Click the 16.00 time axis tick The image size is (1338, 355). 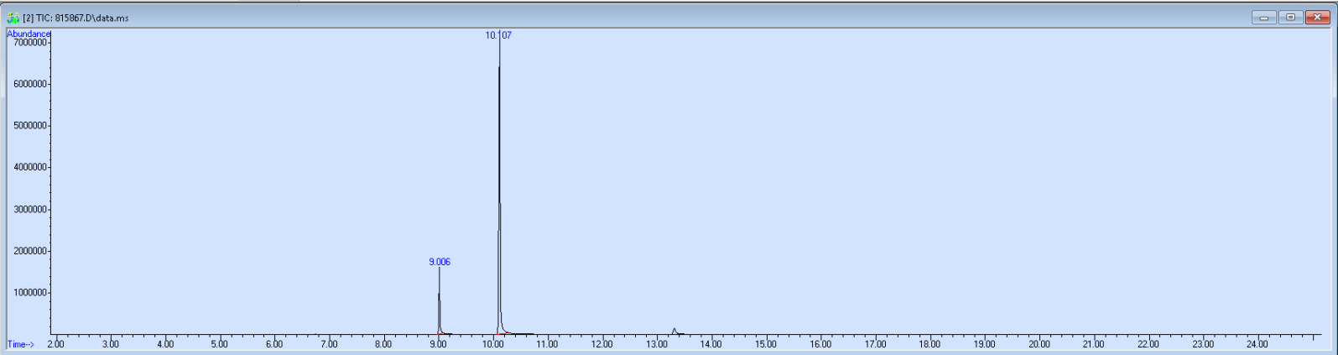820,344
